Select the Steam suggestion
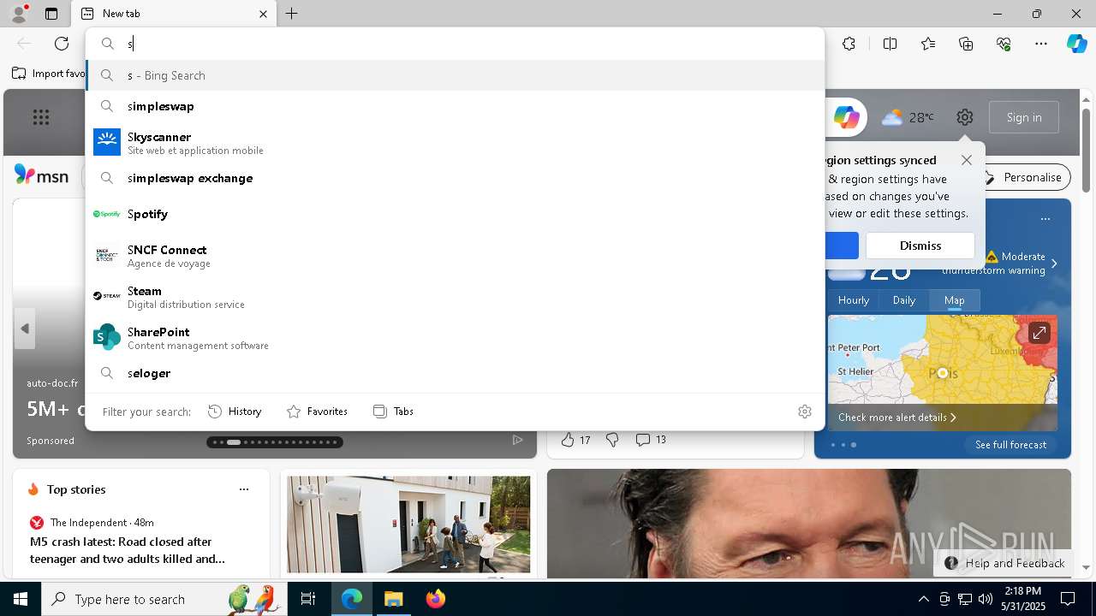Image resolution: width=1096 pixels, height=616 pixels. [455, 297]
